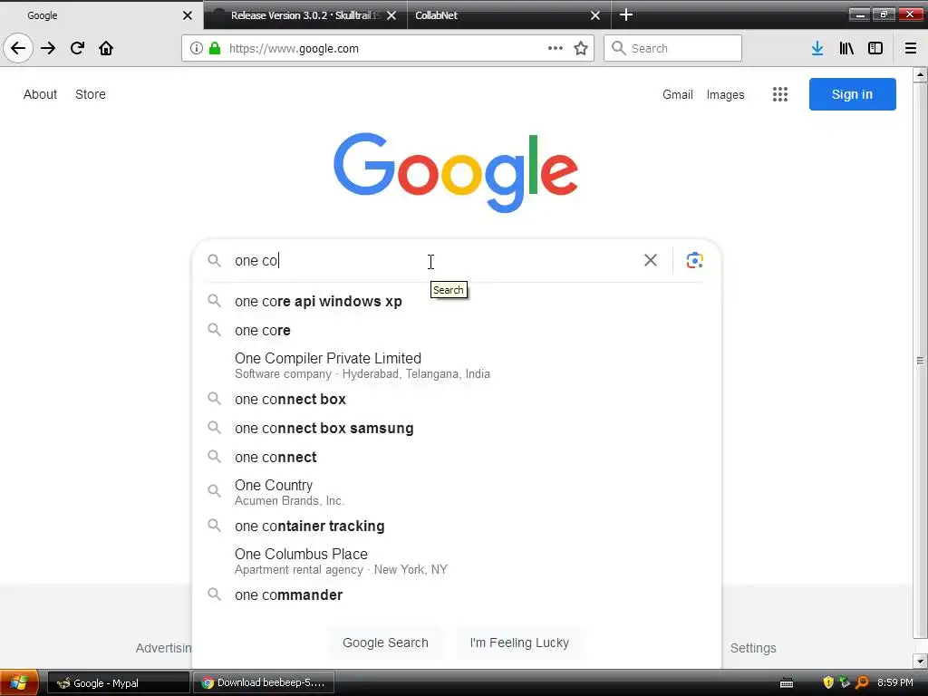Open the Store link
The width and height of the screenshot is (928, 696).
pos(91,94)
